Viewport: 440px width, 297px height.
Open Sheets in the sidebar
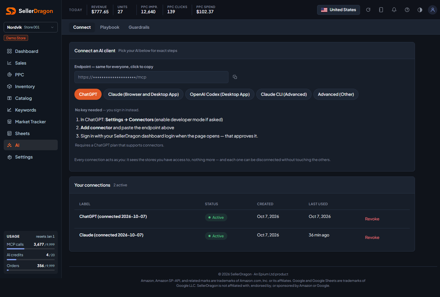point(31,134)
